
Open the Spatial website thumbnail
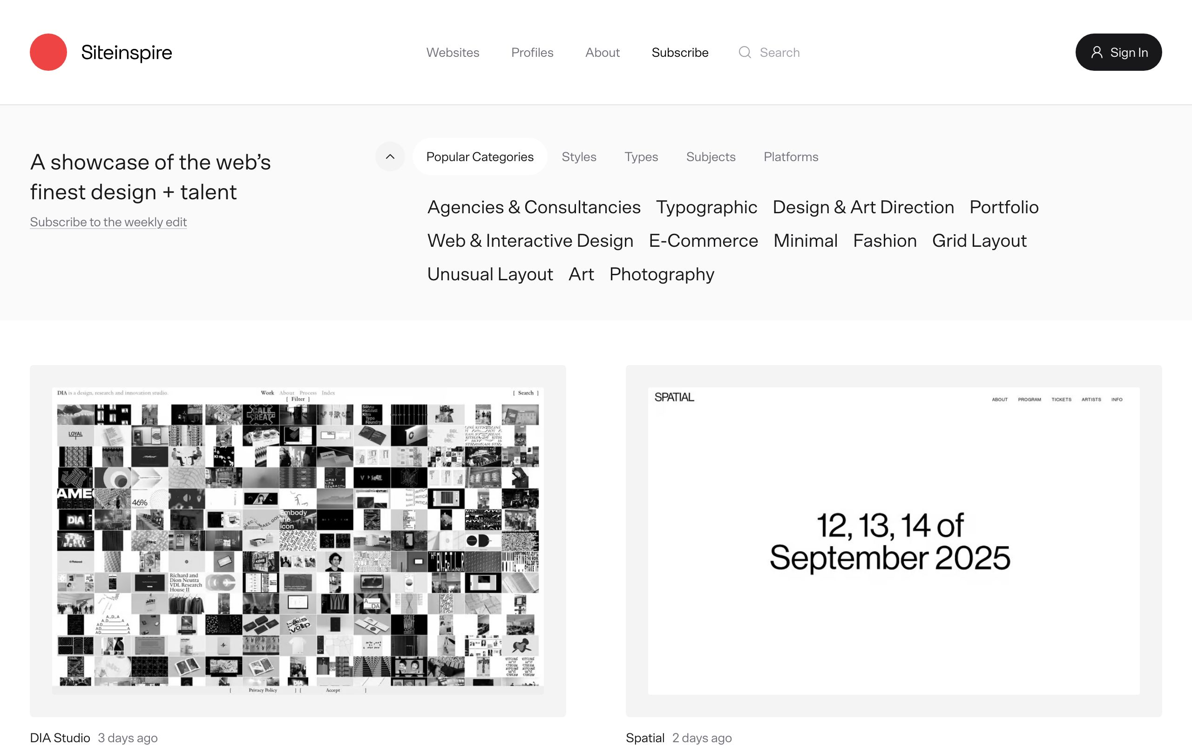[x=894, y=541]
